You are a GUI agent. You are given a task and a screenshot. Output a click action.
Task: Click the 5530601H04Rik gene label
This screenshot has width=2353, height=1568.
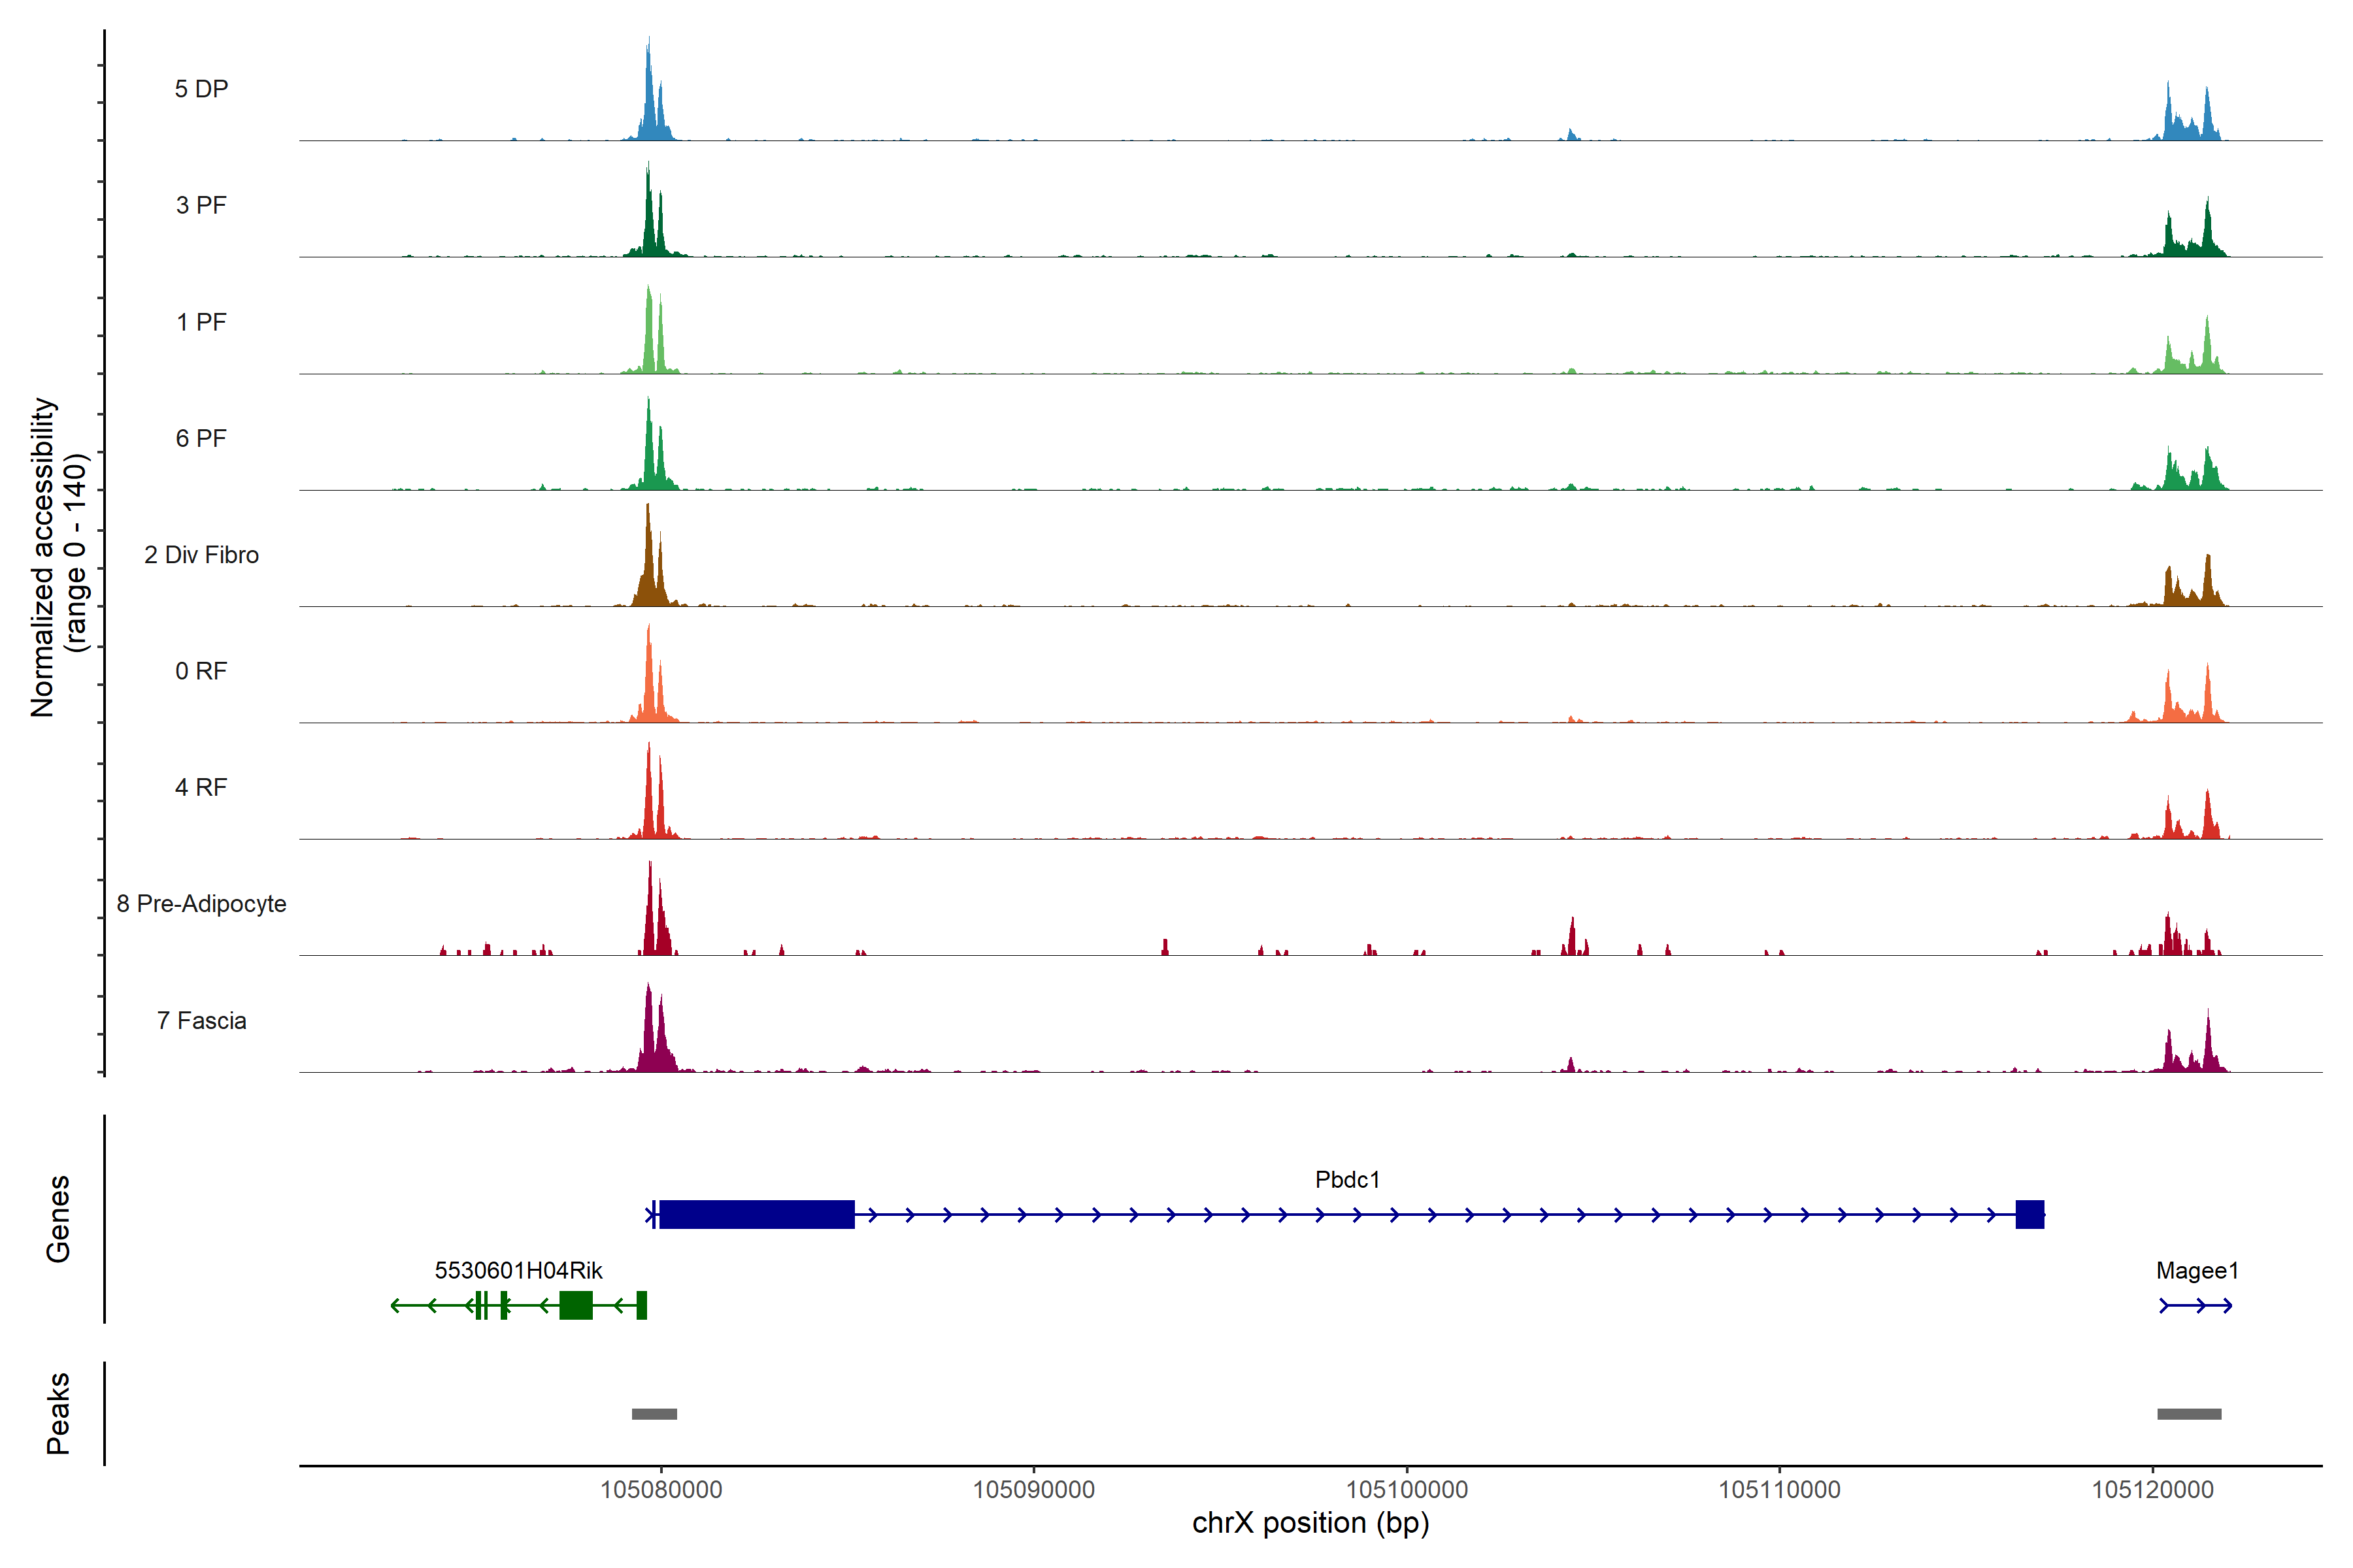518,1270
